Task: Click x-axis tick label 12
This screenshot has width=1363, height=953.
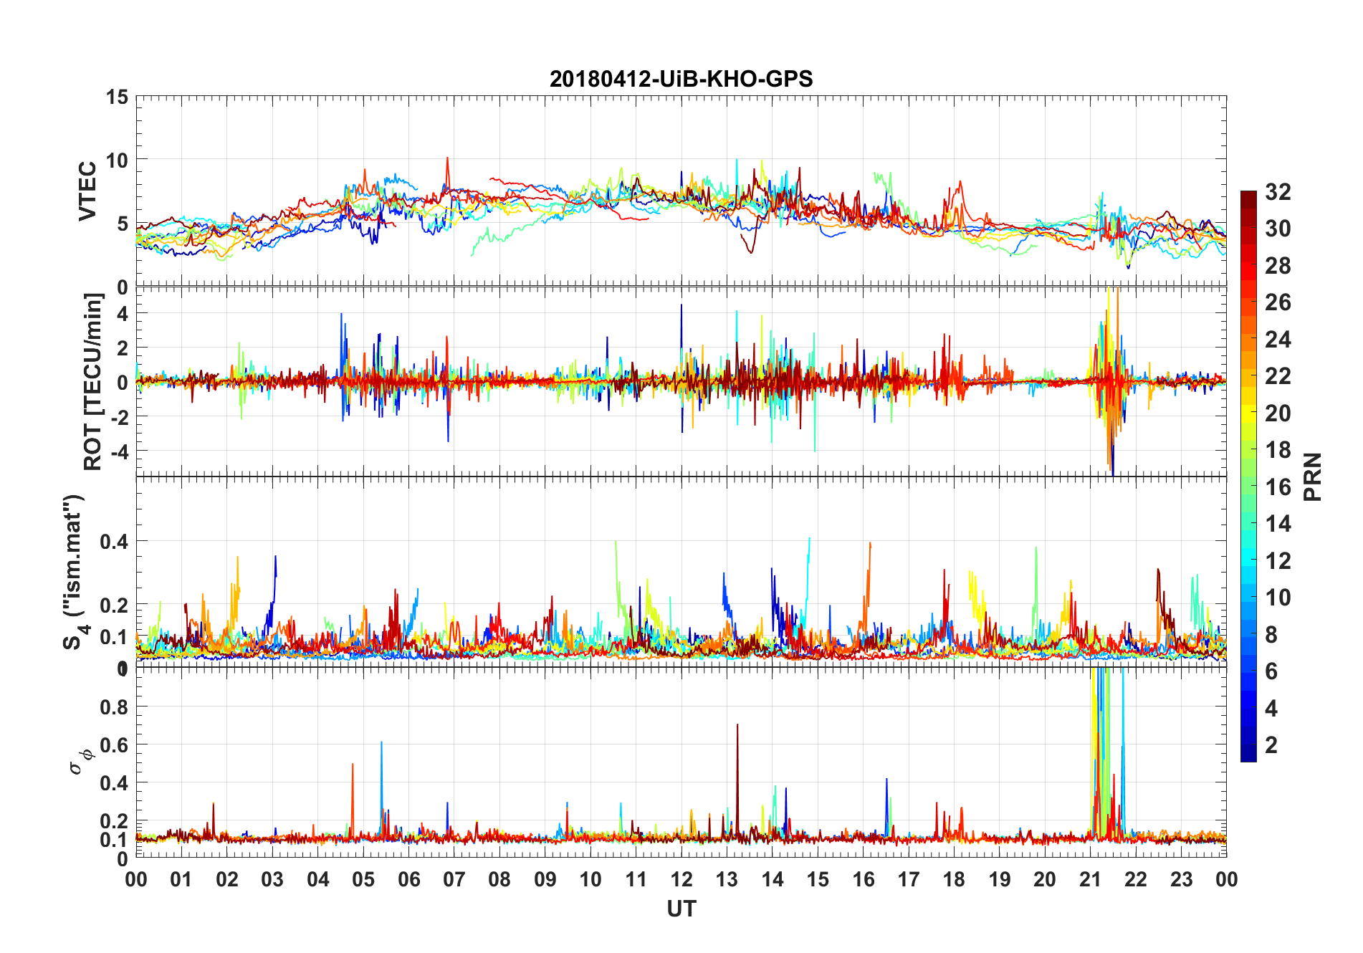Action: pyautogui.click(x=681, y=879)
